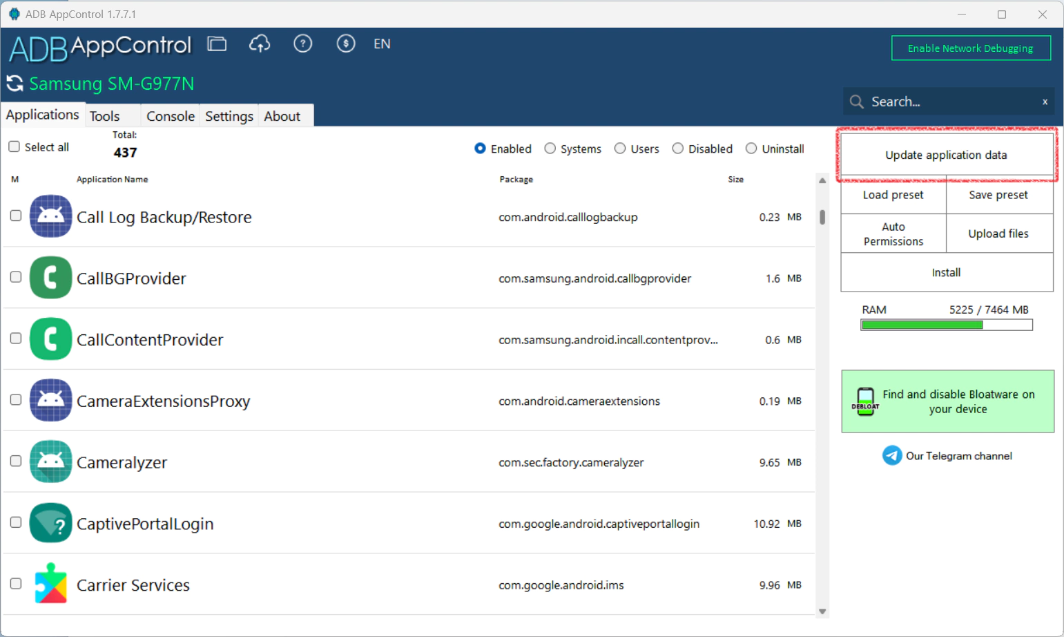Sort by Application Name column header
The height and width of the screenshot is (637, 1064).
pyautogui.click(x=113, y=180)
